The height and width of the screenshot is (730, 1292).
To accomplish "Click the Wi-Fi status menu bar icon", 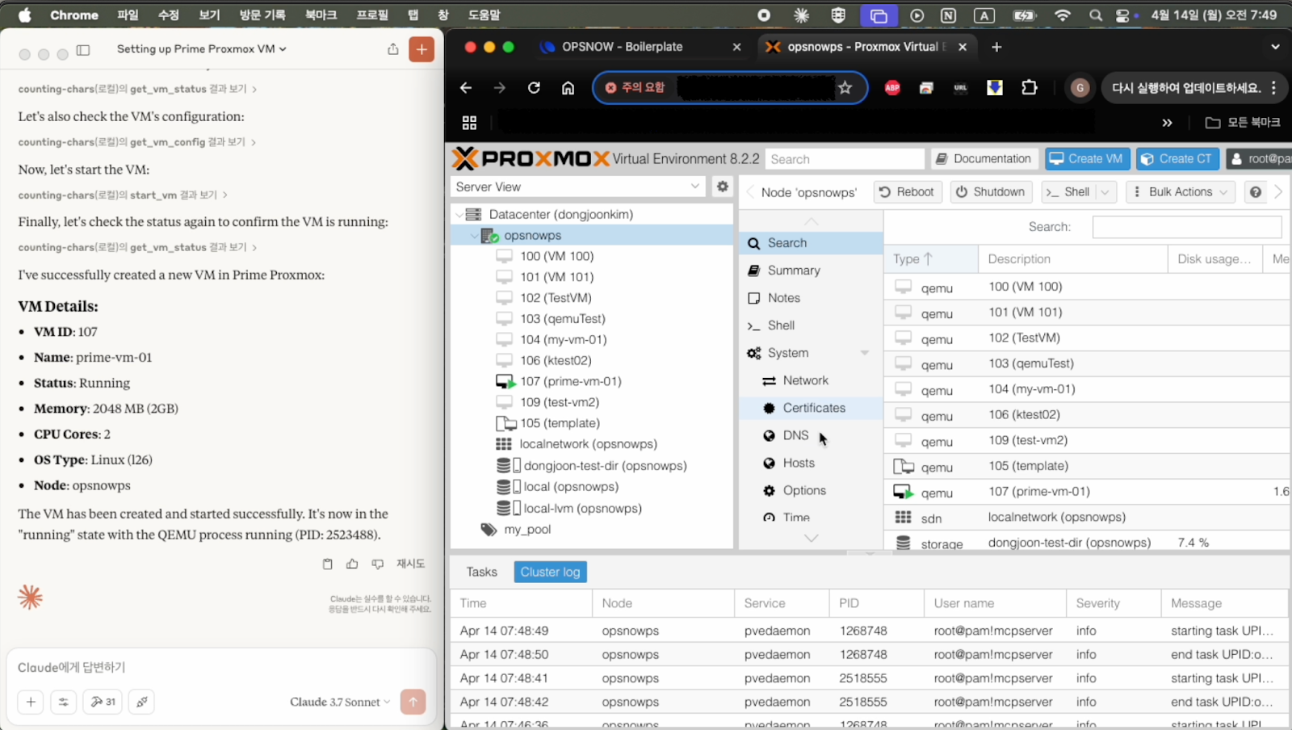I will coord(1063,15).
